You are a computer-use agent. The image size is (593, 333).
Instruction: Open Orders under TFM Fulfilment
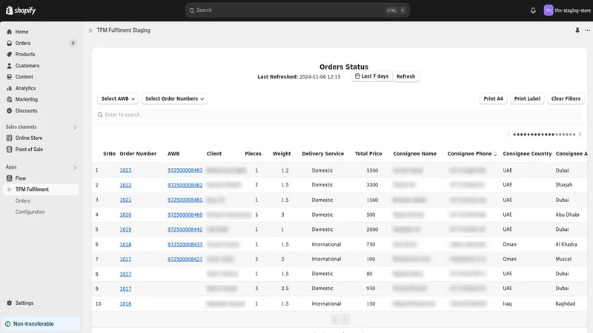23,201
